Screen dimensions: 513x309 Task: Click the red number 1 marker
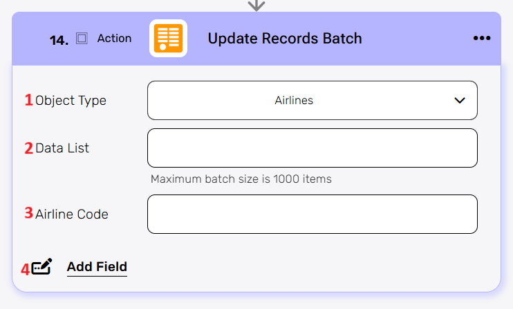pos(29,101)
